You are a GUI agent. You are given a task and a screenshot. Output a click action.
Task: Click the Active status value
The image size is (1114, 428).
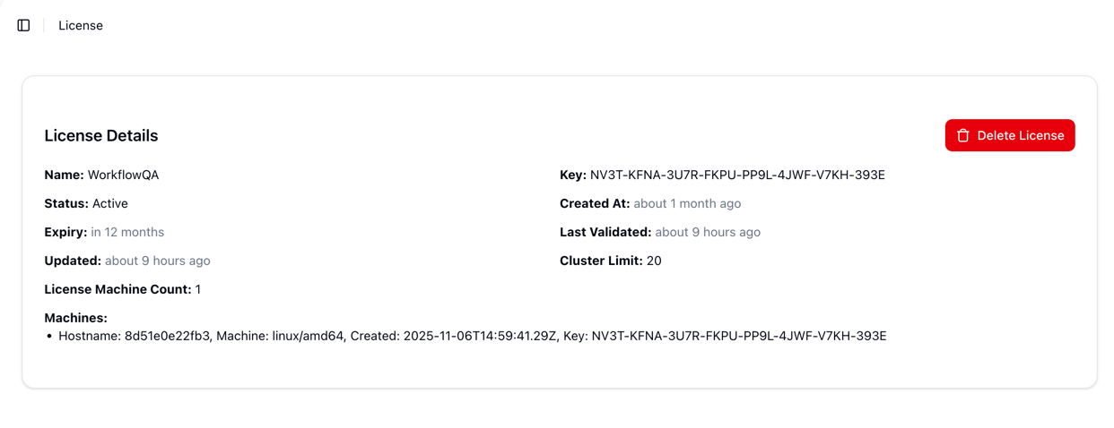point(110,203)
